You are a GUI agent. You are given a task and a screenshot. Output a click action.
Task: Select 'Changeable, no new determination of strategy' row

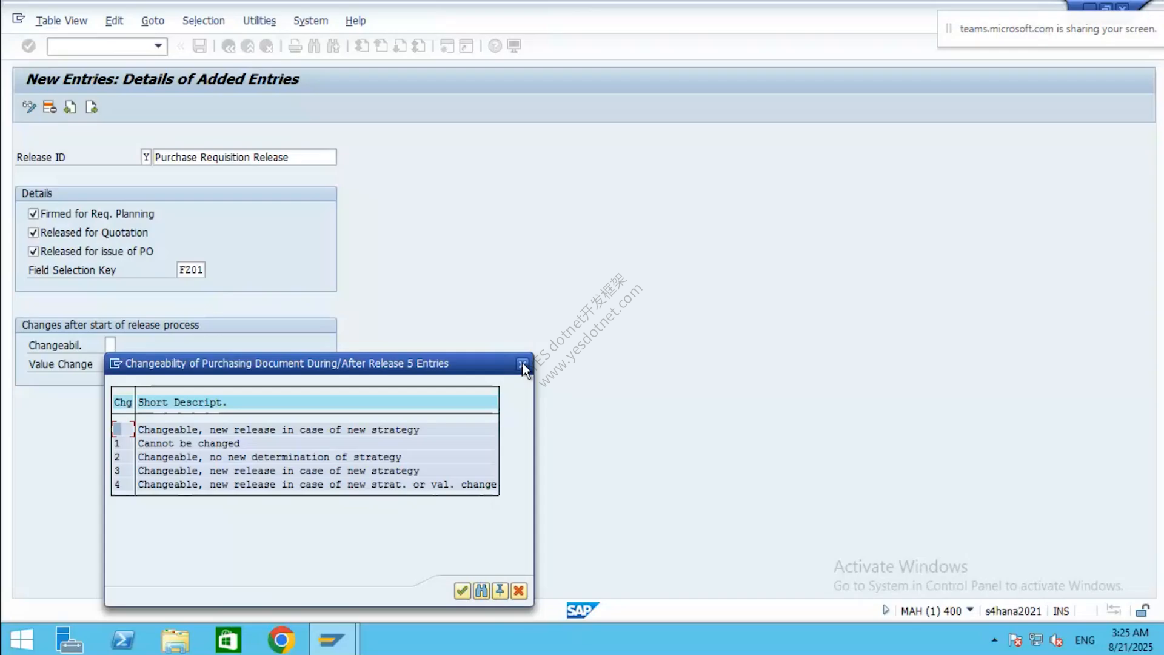[306, 457]
